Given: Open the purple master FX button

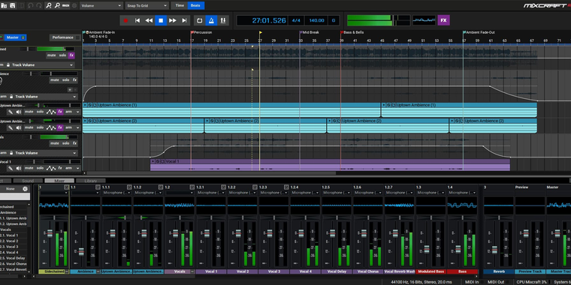Looking at the screenshot, I should click(x=443, y=20).
